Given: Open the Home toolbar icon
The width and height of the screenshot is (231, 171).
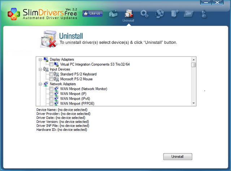Looking at the screenshot, I should point(113,14).
